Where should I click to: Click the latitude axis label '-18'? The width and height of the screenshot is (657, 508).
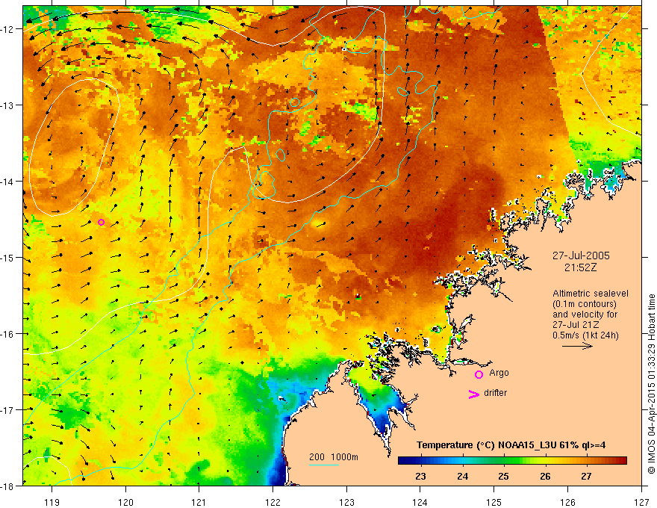point(8,486)
